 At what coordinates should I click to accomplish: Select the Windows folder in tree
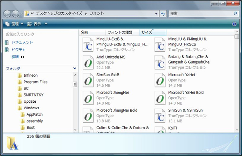(x=31, y=108)
